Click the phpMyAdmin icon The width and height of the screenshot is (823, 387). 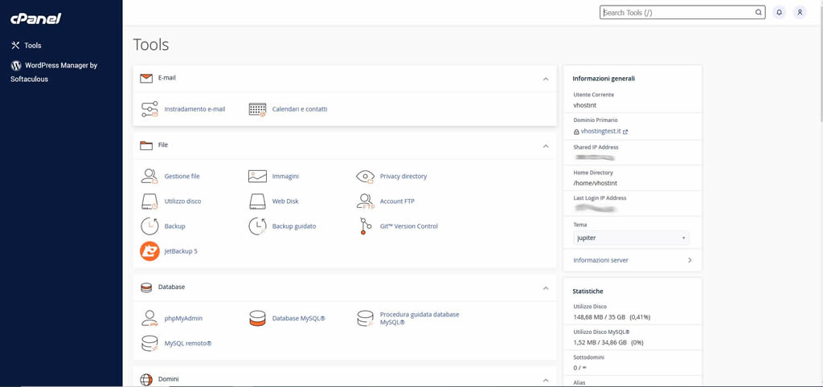[149, 318]
